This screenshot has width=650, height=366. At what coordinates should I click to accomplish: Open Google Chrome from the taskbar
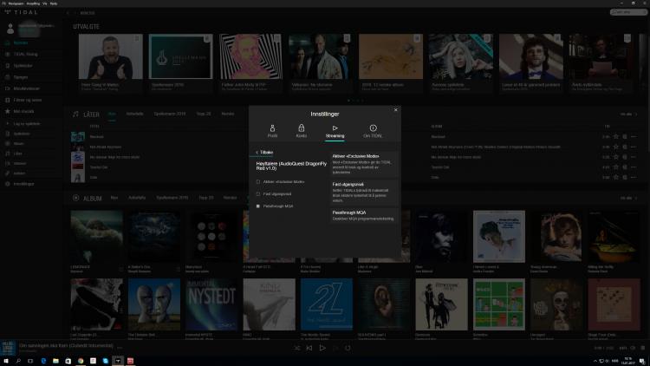[x=81, y=361]
